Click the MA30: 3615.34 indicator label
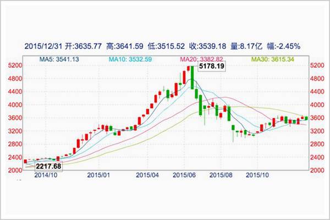330x220 pixels. coord(273,59)
